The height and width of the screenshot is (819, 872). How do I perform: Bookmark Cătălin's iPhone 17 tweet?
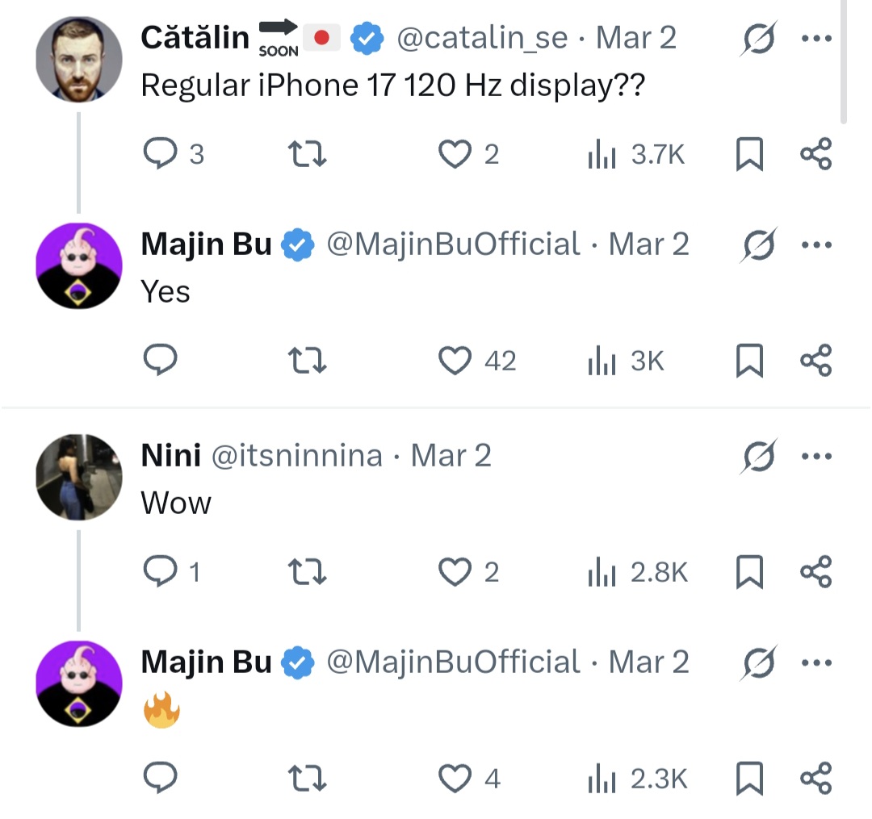tap(749, 154)
